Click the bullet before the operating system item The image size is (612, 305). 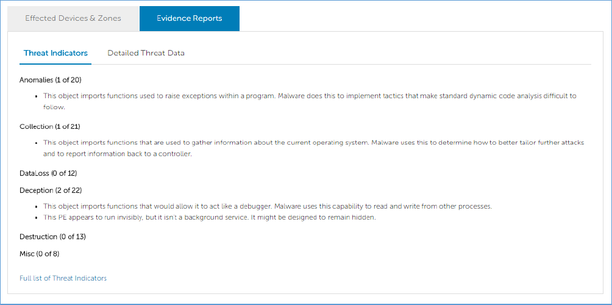pos(37,143)
